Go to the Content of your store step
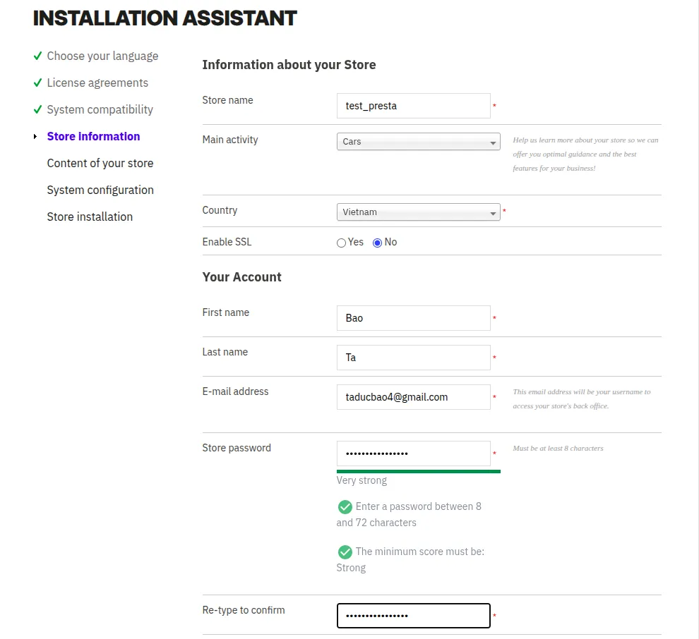The height and width of the screenshot is (639, 699). (100, 163)
